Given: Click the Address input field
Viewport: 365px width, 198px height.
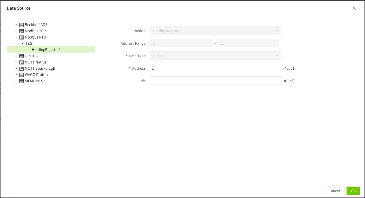Looking at the screenshot, I should (x=215, y=68).
